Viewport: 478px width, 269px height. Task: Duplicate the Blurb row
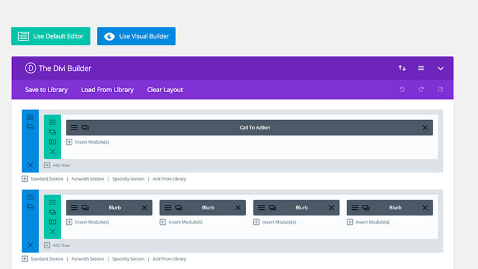click(x=52, y=212)
